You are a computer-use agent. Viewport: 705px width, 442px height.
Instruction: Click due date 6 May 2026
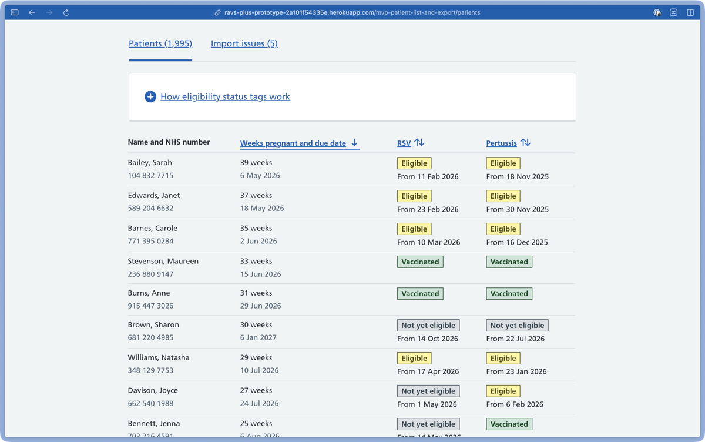260,176
